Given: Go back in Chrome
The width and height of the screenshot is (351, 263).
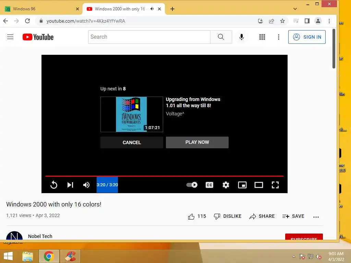Looking at the screenshot, I should (x=5, y=21).
